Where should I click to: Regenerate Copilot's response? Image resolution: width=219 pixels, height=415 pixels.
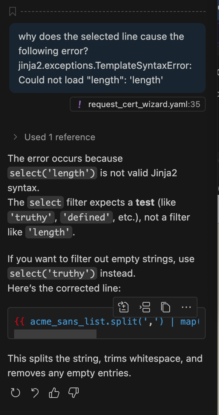coord(15,393)
